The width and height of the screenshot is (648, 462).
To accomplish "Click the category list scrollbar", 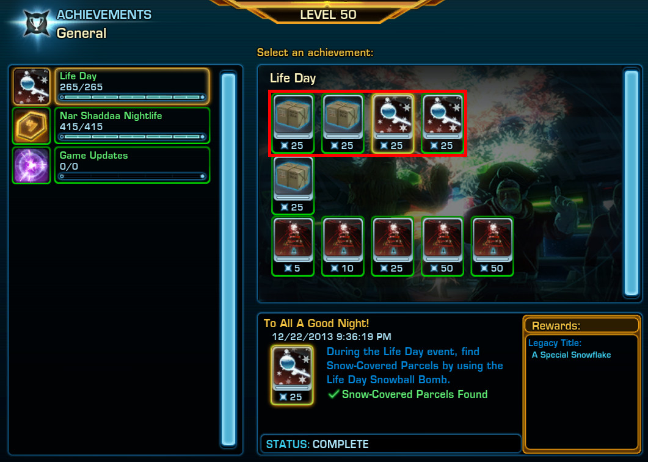I will point(228,260).
